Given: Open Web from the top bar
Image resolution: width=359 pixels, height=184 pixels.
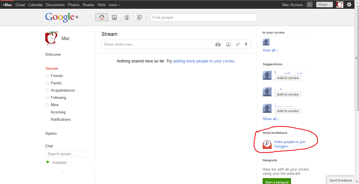Looking at the screenshot, I should (x=102, y=5).
